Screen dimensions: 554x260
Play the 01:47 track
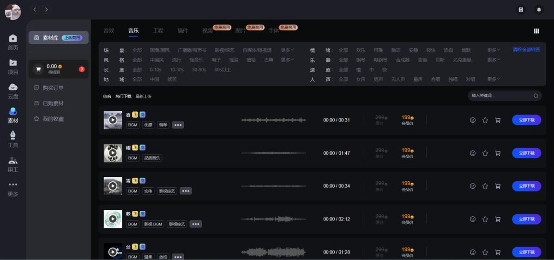113,153
